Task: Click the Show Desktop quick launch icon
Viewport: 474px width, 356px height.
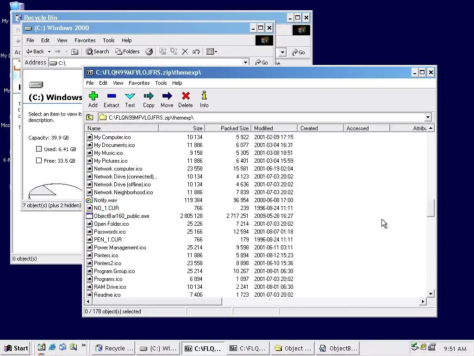Action: tap(41, 347)
